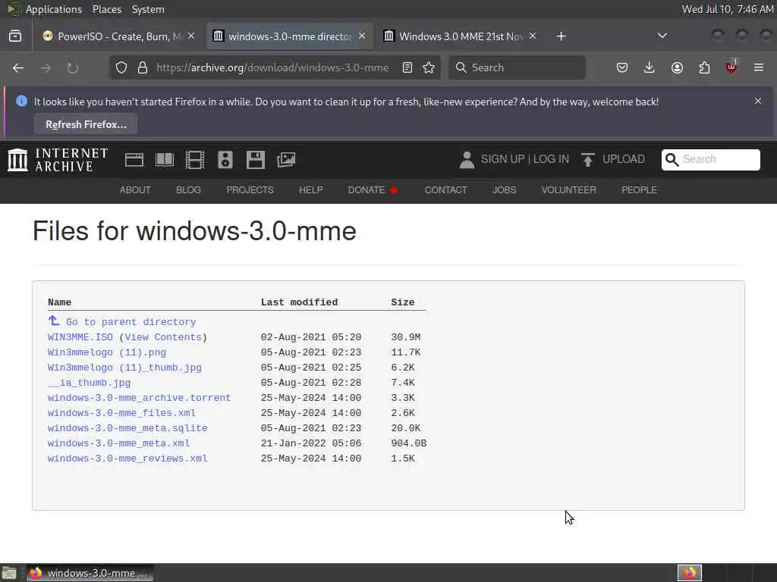Open the System menu

[x=148, y=9]
